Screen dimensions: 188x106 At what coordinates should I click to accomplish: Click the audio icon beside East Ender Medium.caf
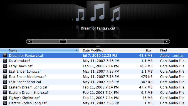5,77
